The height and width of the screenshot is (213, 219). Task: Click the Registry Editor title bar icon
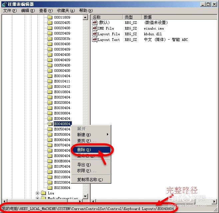coord(4,4)
